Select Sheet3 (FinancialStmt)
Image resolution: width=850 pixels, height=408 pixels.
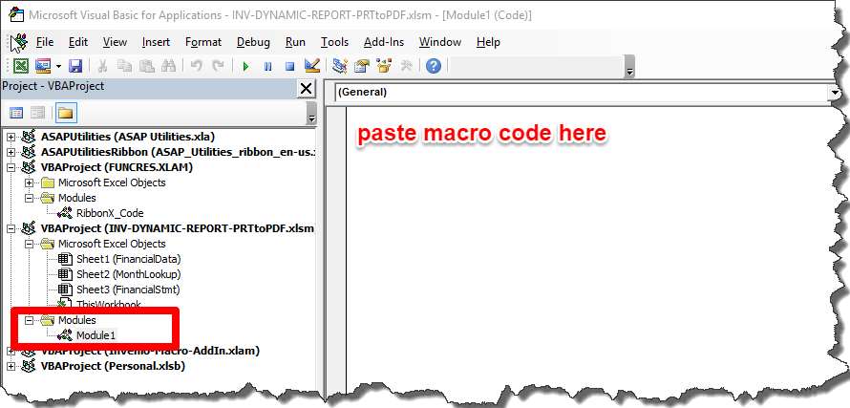pyautogui.click(x=128, y=290)
